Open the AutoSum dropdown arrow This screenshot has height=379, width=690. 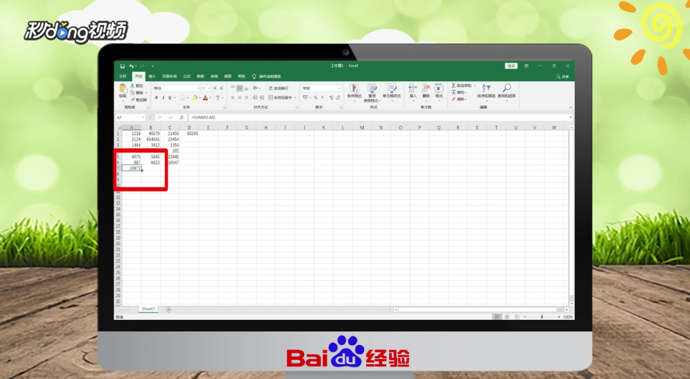tap(475, 86)
